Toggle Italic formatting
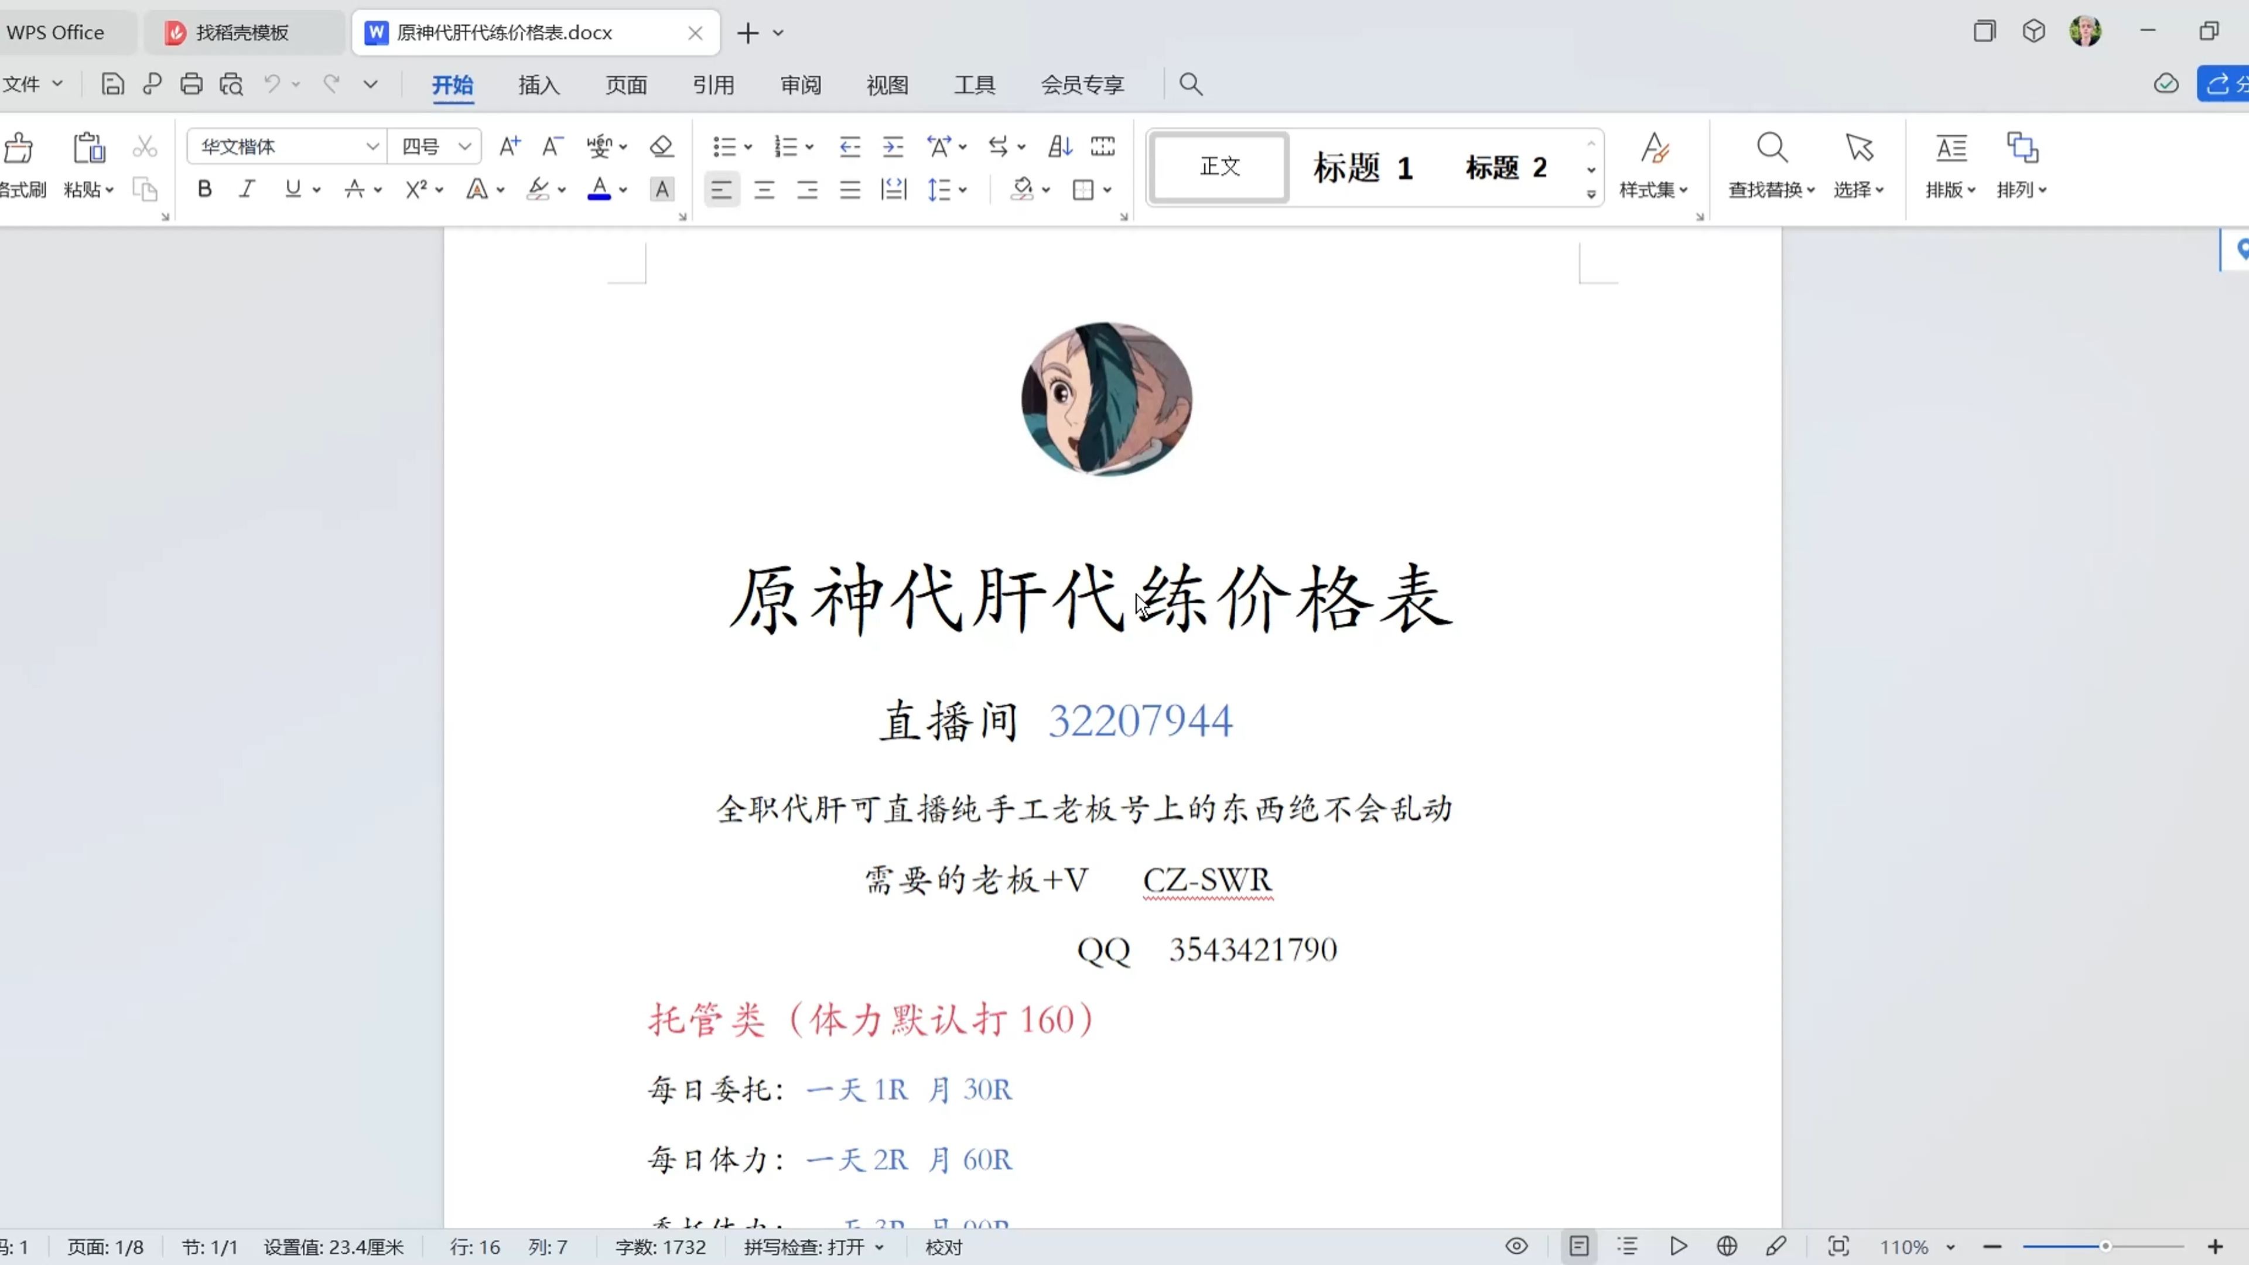The width and height of the screenshot is (2249, 1265). (x=248, y=189)
